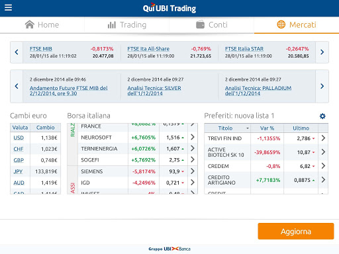
Task: Click the 133,819€ JPY exchange rate
Action: (46, 171)
